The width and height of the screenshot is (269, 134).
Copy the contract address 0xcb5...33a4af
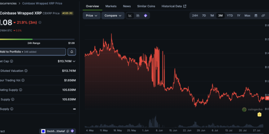(68, 131)
